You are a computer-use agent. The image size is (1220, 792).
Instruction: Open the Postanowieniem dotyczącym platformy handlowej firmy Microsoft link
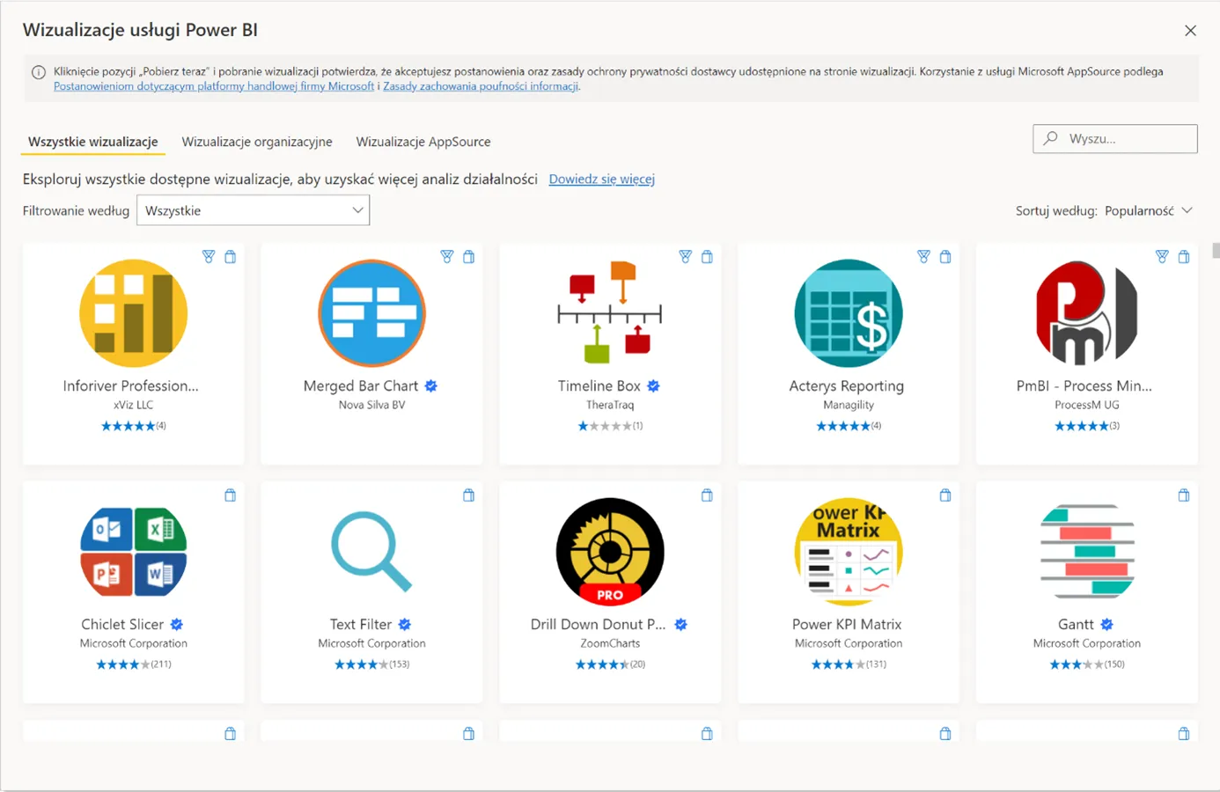[214, 86]
